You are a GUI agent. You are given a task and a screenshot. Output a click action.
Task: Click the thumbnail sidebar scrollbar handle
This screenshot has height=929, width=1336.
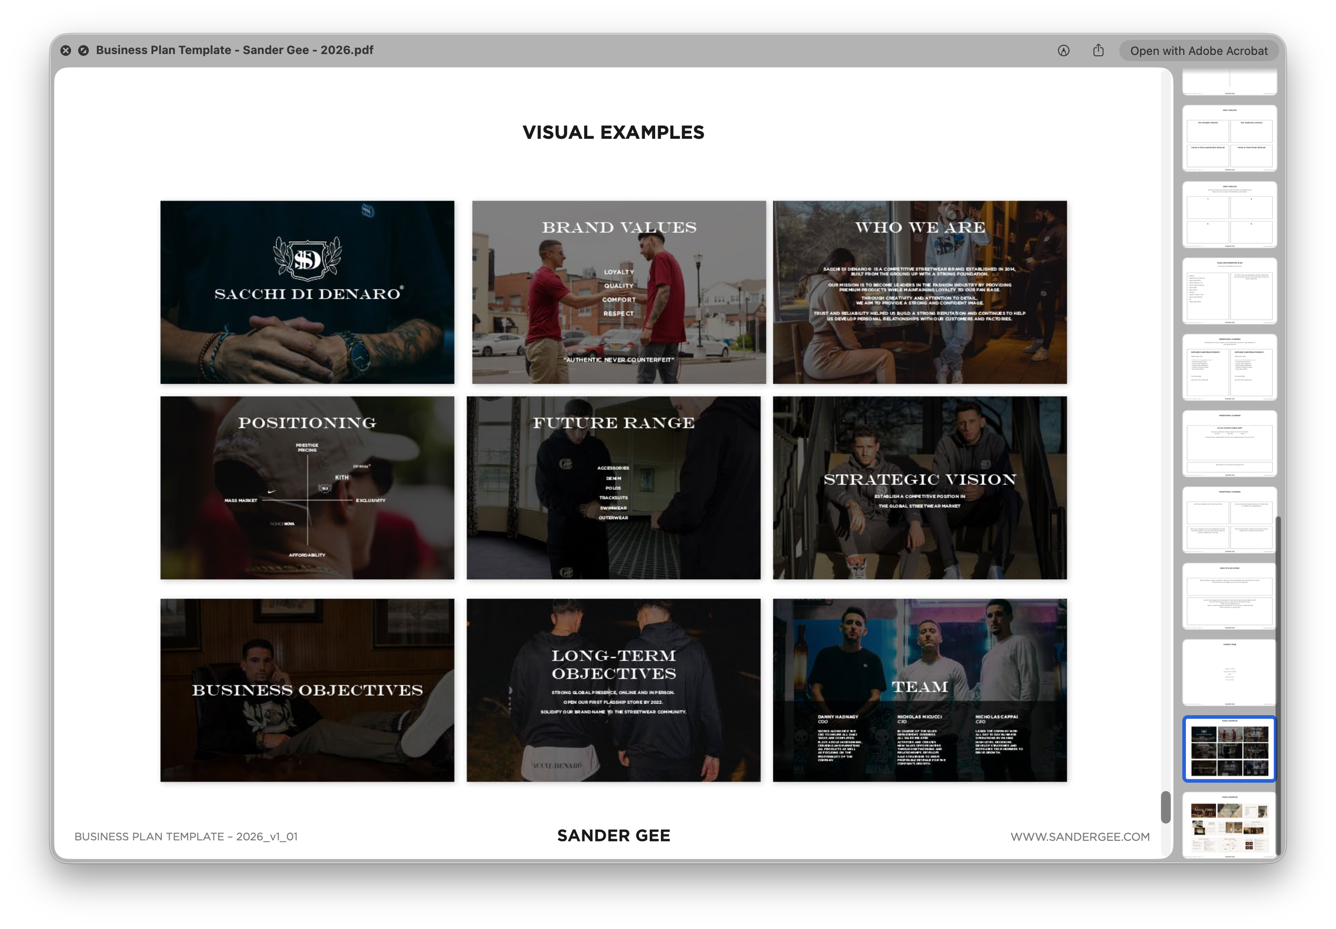1278,686
